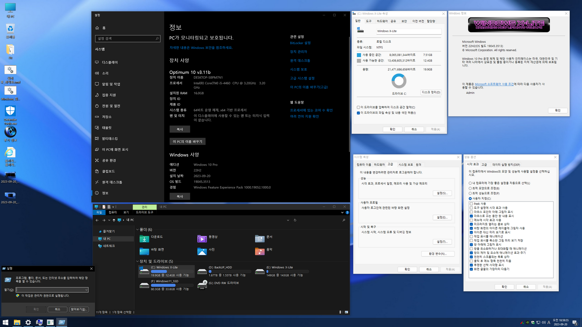Click 환경 변수(N)... button
This screenshot has height=327, width=582.
coord(438,254)
